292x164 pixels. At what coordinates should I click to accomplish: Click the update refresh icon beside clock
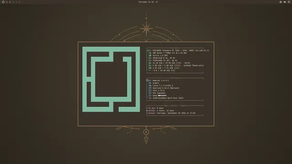[x=156, y=2]
